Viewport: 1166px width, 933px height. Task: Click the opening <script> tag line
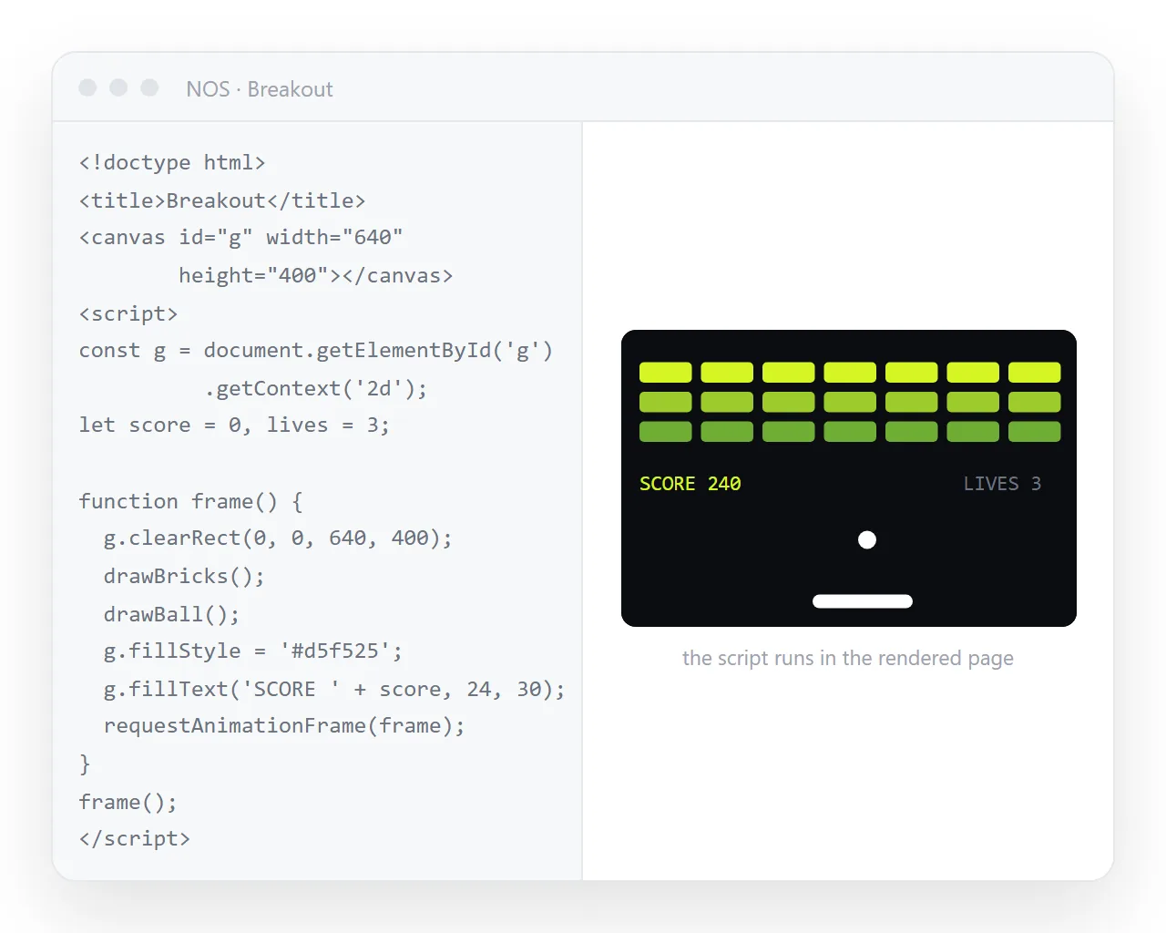128,313
